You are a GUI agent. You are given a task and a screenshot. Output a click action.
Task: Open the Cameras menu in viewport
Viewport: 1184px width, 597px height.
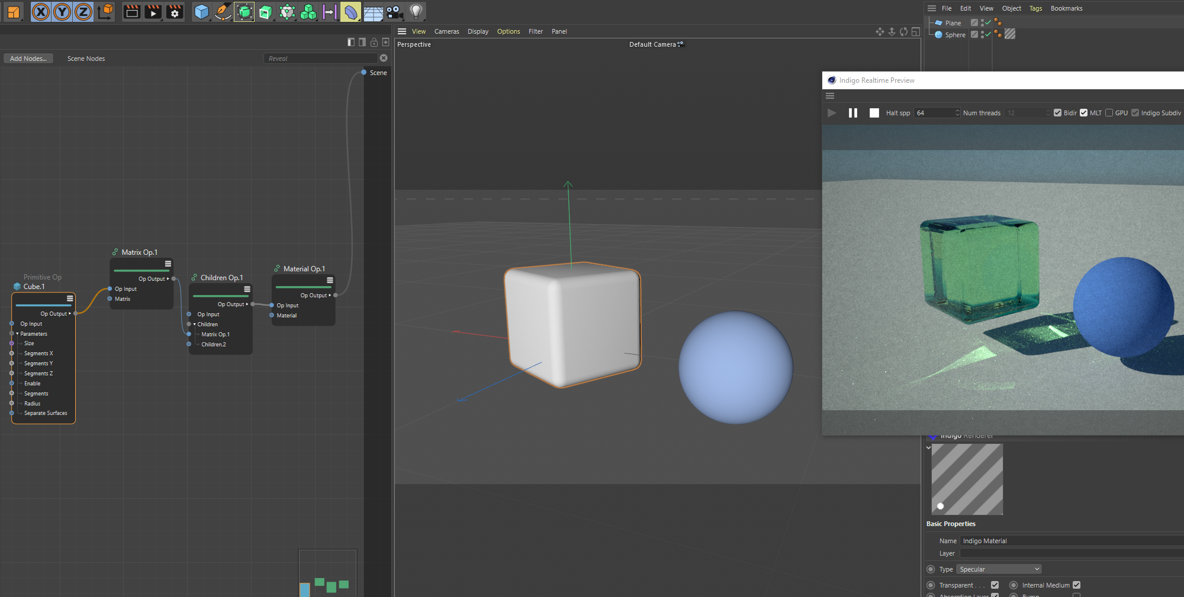pos(446,32)
